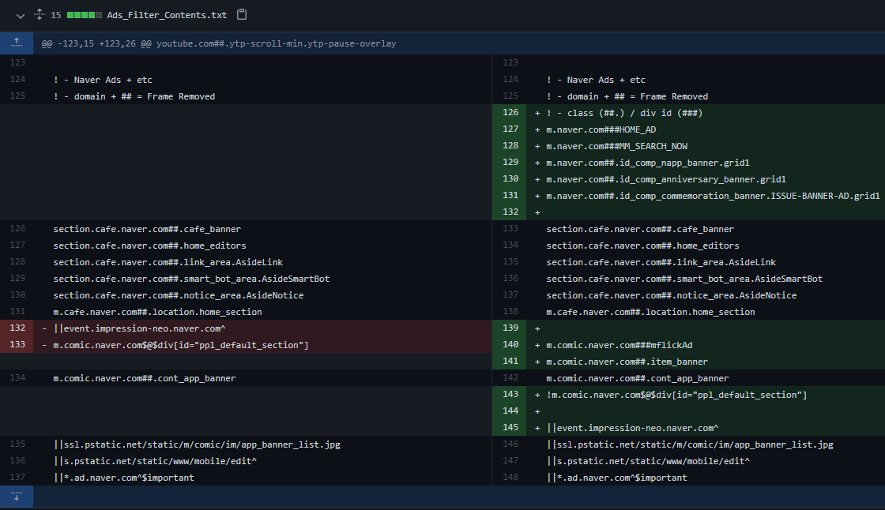Click added line .id_comp_napp_banner.grid1
The height and width of the screenshot is (510, 885).
[x=648, y=163]
